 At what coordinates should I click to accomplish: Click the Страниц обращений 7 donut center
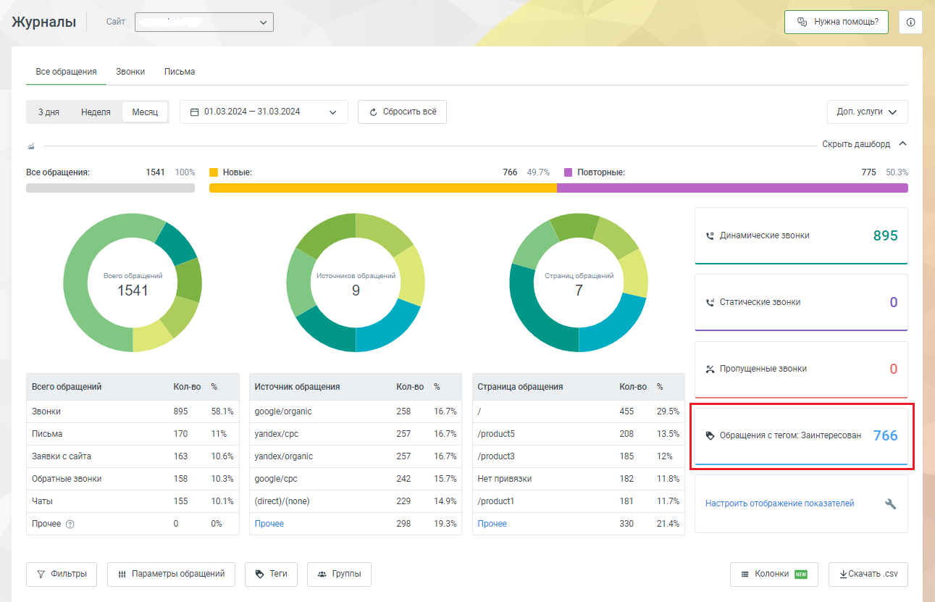click(579, 284)
